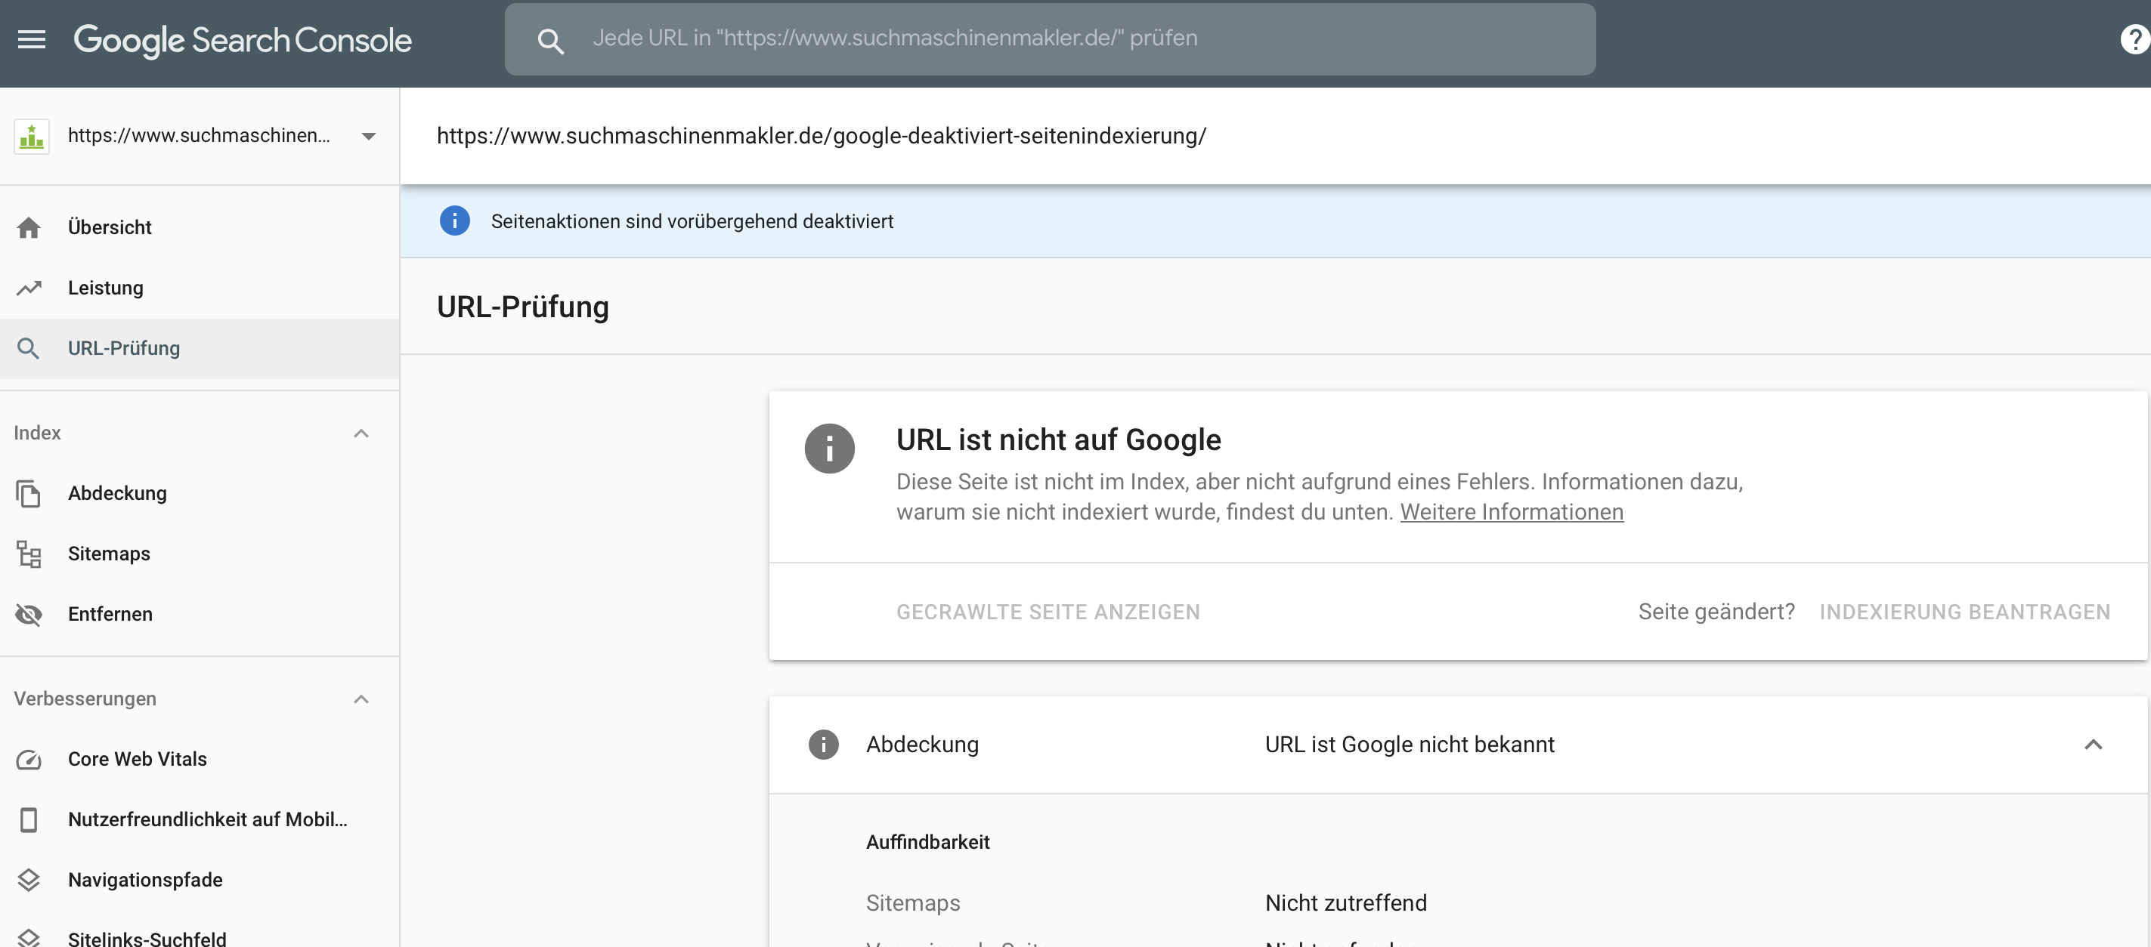2151x947 pixels.
Task: Follow the 'Weitere Informationen' link
Action: [x=1512, y=512]
